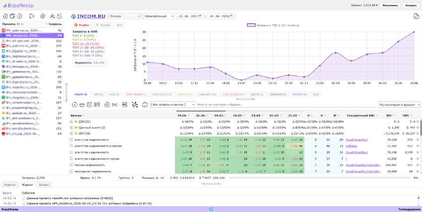Click the export report icon at top right
Image resolution: width=422 pixels, height=212 pixels.
[416, 16]
